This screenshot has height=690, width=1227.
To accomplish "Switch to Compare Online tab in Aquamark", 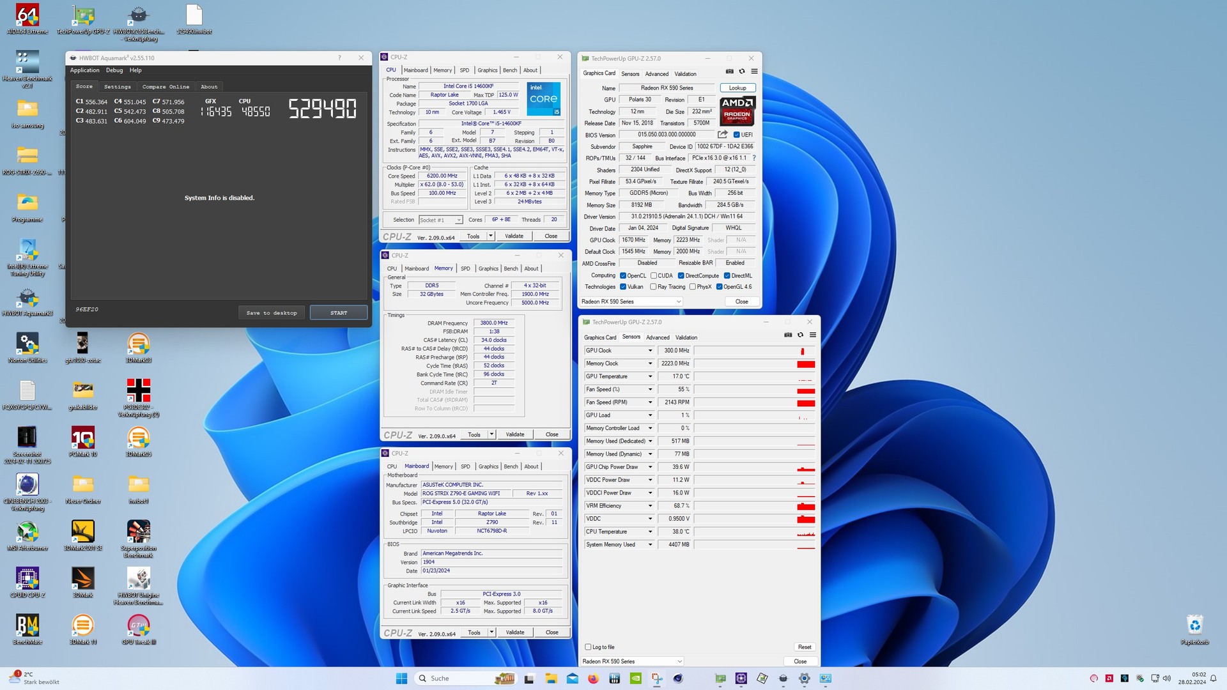I will click(x=166, y=87).
